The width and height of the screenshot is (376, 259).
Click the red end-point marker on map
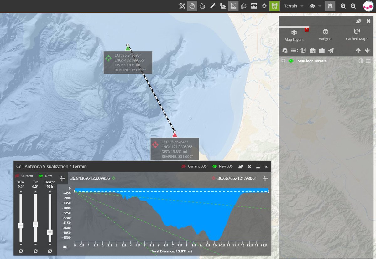pos(175,135)
